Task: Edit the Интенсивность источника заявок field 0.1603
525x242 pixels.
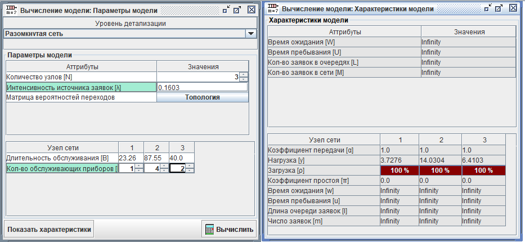Action: 203,87
